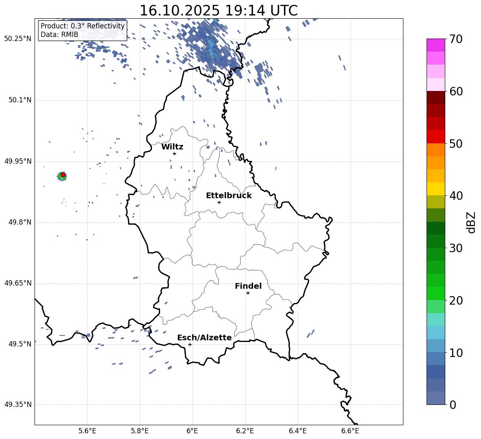481x439 pixels.
Task: Click the 'Data: RMIB' label
Action: (x=59, y=35)
